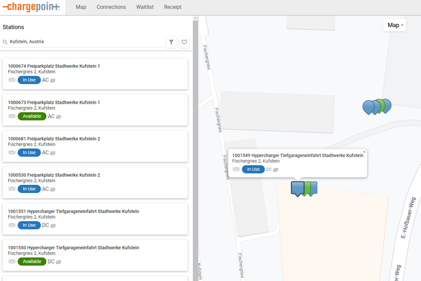Open station 1000681 Freiparkplatz Stadtwerke Kufstein 2
421x281 pixels.
pyautogui.click(x=95, y=146)
